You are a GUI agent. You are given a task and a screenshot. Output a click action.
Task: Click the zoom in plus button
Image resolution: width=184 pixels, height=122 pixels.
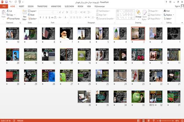coord(173,120)
